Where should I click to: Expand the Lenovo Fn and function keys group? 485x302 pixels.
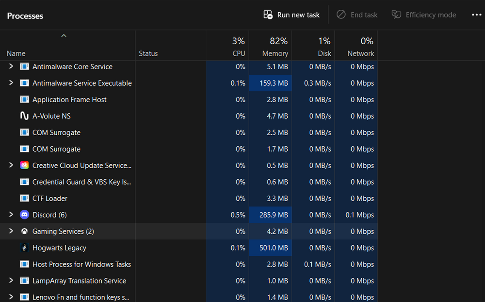click(x=11, y=297)
